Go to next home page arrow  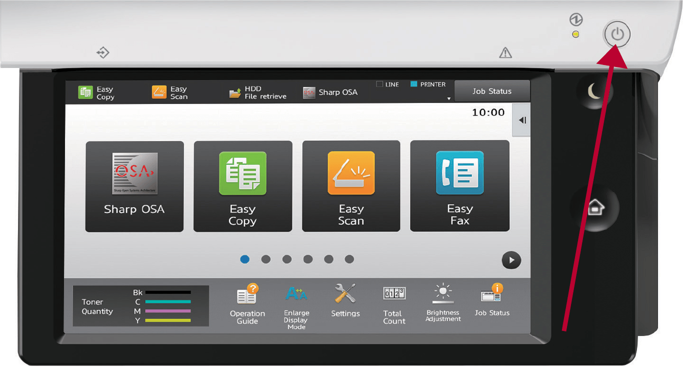tap(511, 260)
